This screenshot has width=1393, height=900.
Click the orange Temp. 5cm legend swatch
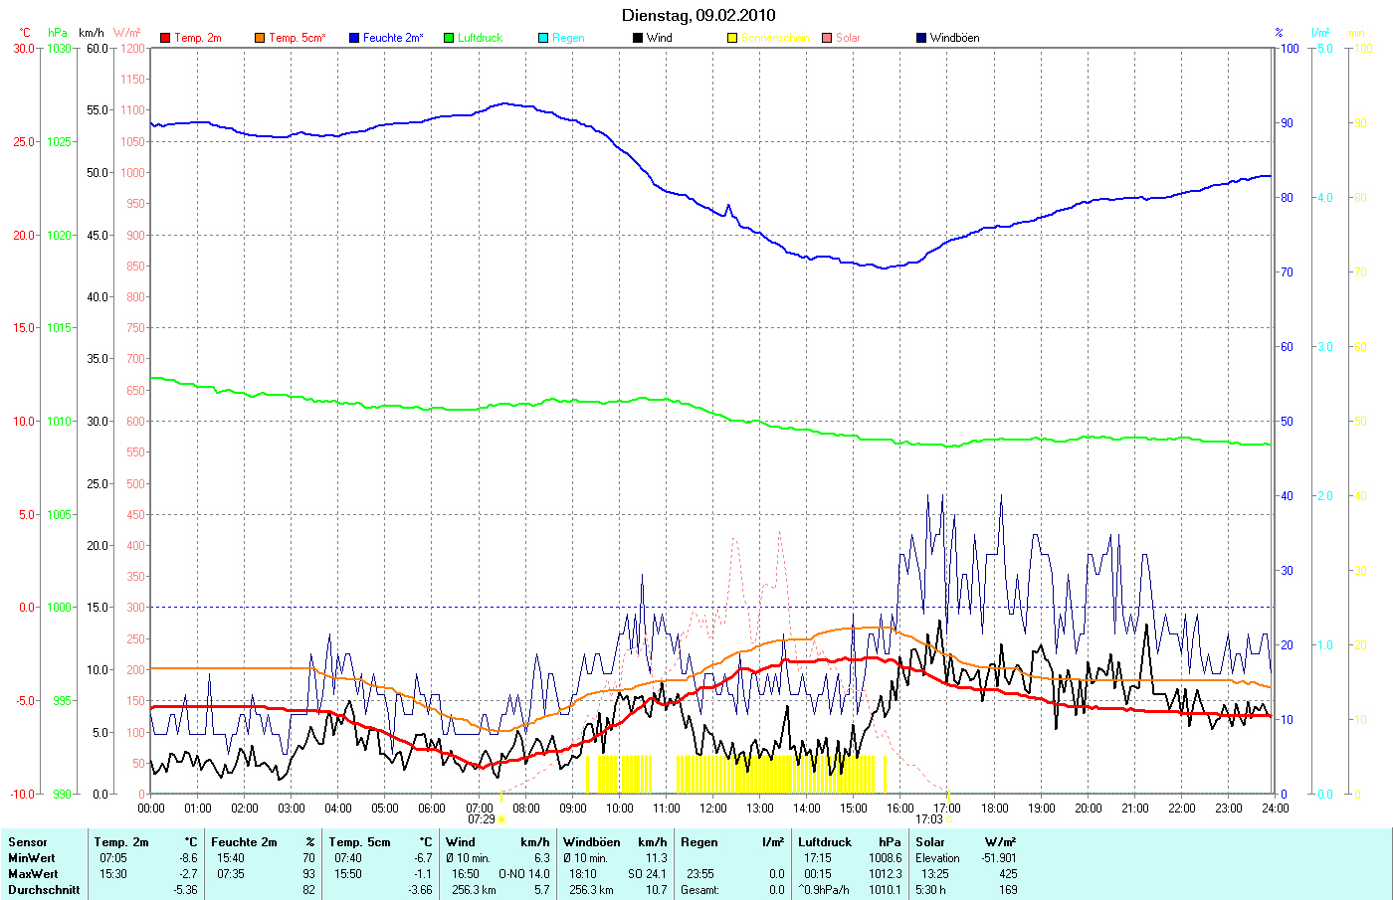(260, 38)
